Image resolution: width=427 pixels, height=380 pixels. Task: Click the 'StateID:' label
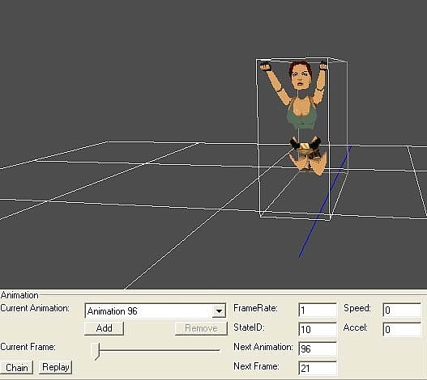tap(249, 327)
